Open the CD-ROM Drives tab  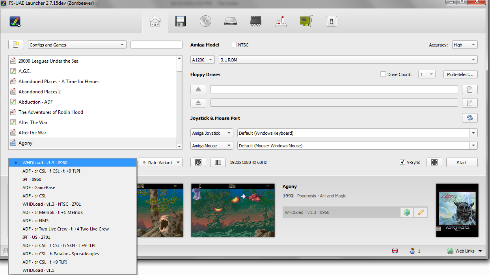point(205,21)
